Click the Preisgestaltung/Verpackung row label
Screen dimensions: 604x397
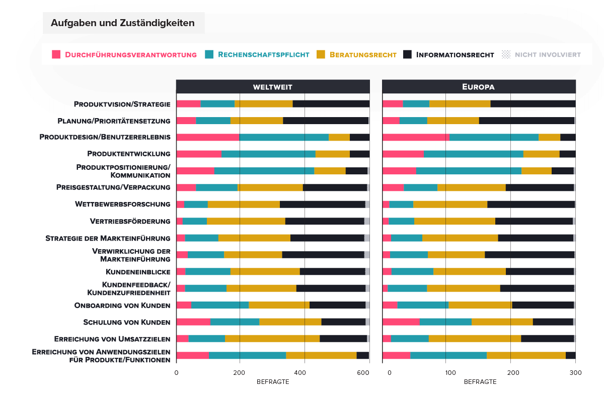(114, 187)
